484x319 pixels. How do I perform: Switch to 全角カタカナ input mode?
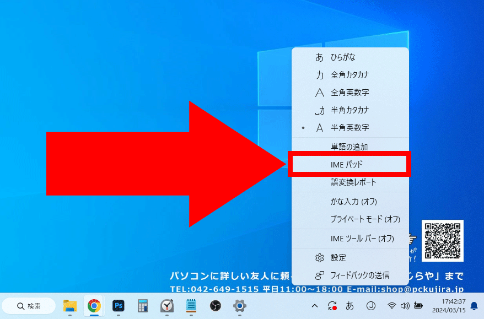click(x=350, y=75)
